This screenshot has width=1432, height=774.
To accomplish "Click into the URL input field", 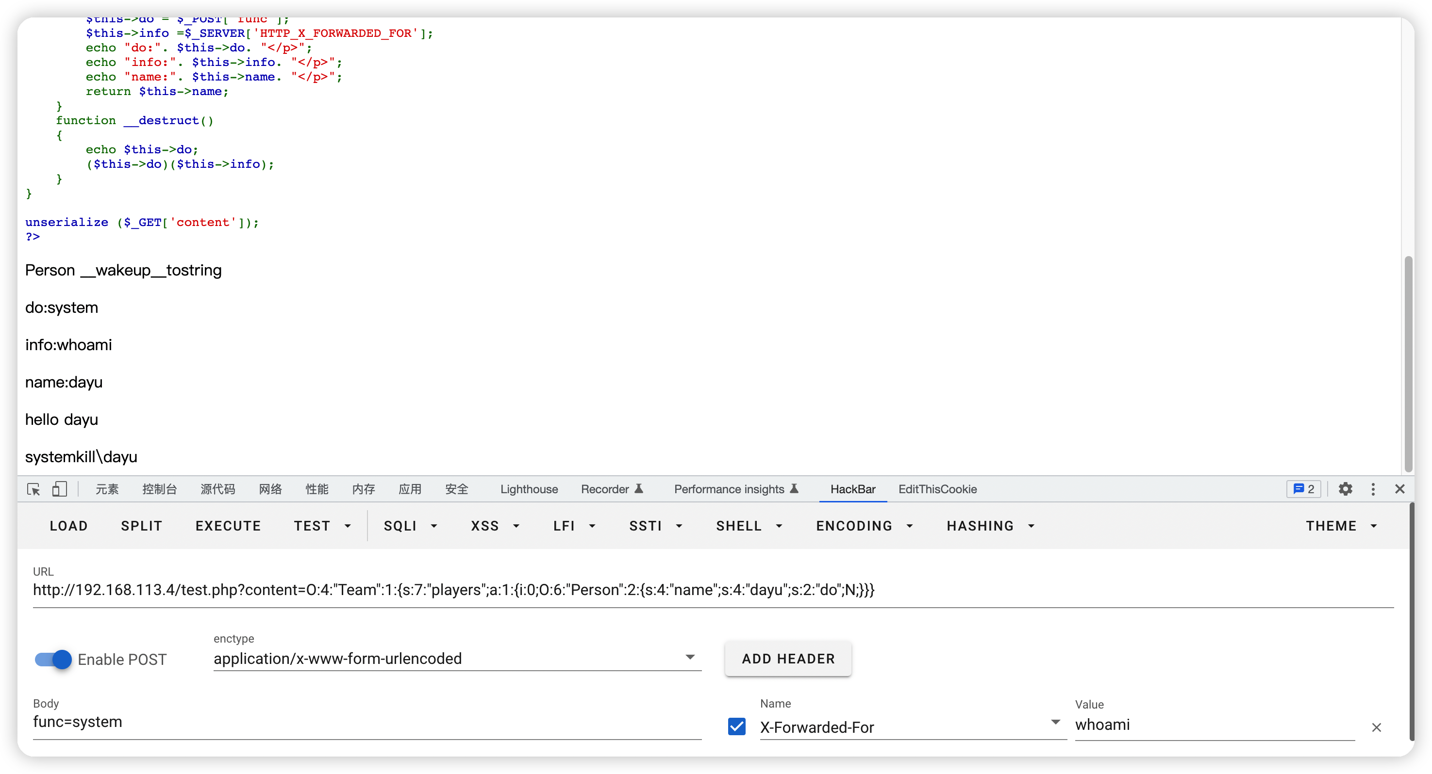I will (712, 590).
